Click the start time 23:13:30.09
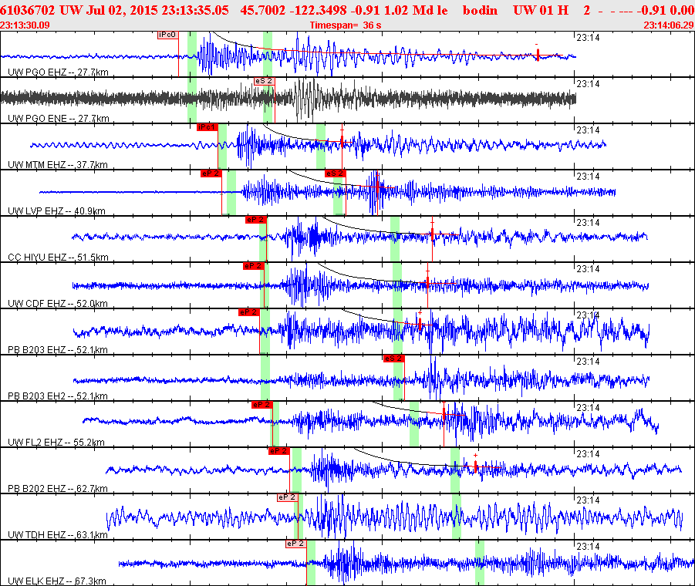The height and width of the screenshot is (586, 695). coord(25,25)
